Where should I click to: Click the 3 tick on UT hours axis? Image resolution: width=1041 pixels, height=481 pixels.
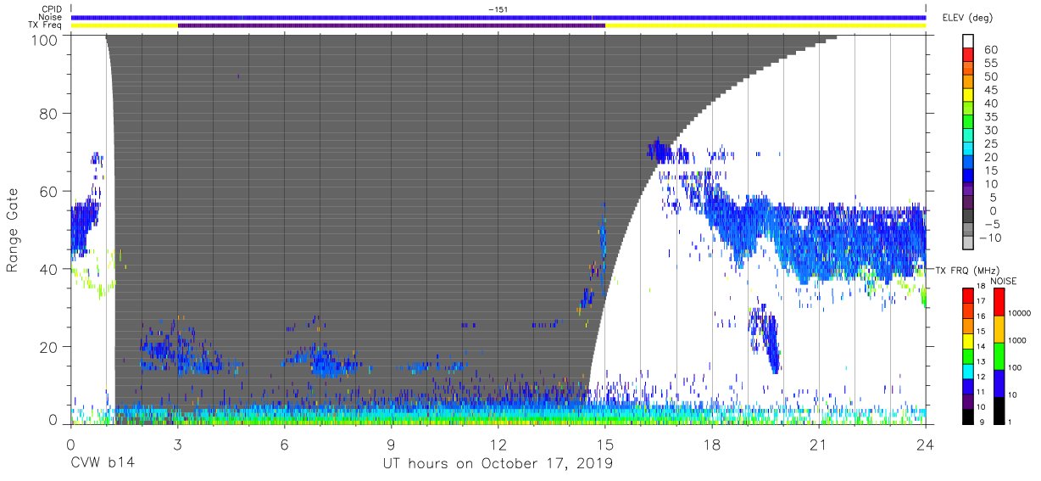(177, 445)
